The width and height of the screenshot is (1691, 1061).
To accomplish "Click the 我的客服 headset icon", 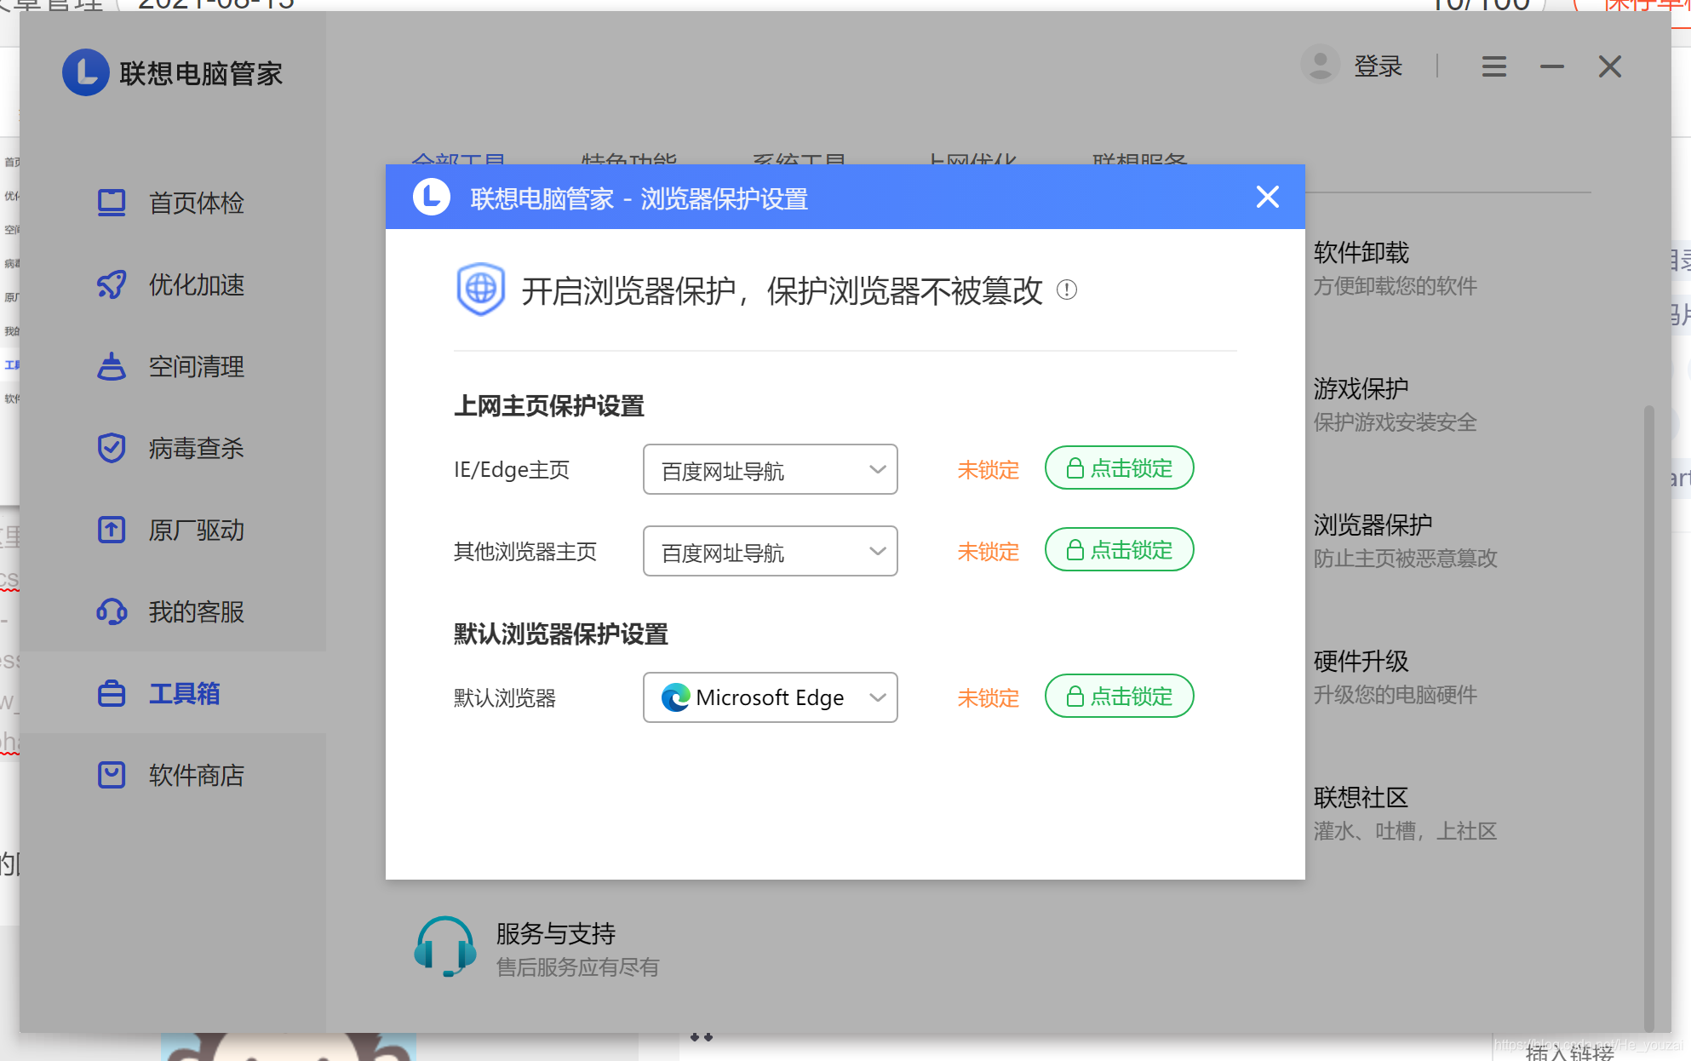I will [112, 611].
